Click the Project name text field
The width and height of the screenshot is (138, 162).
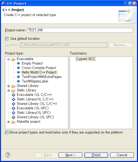[80, 30]
